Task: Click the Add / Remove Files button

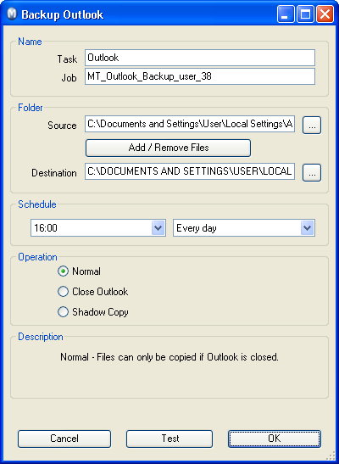Action: (x=168, y=148)
